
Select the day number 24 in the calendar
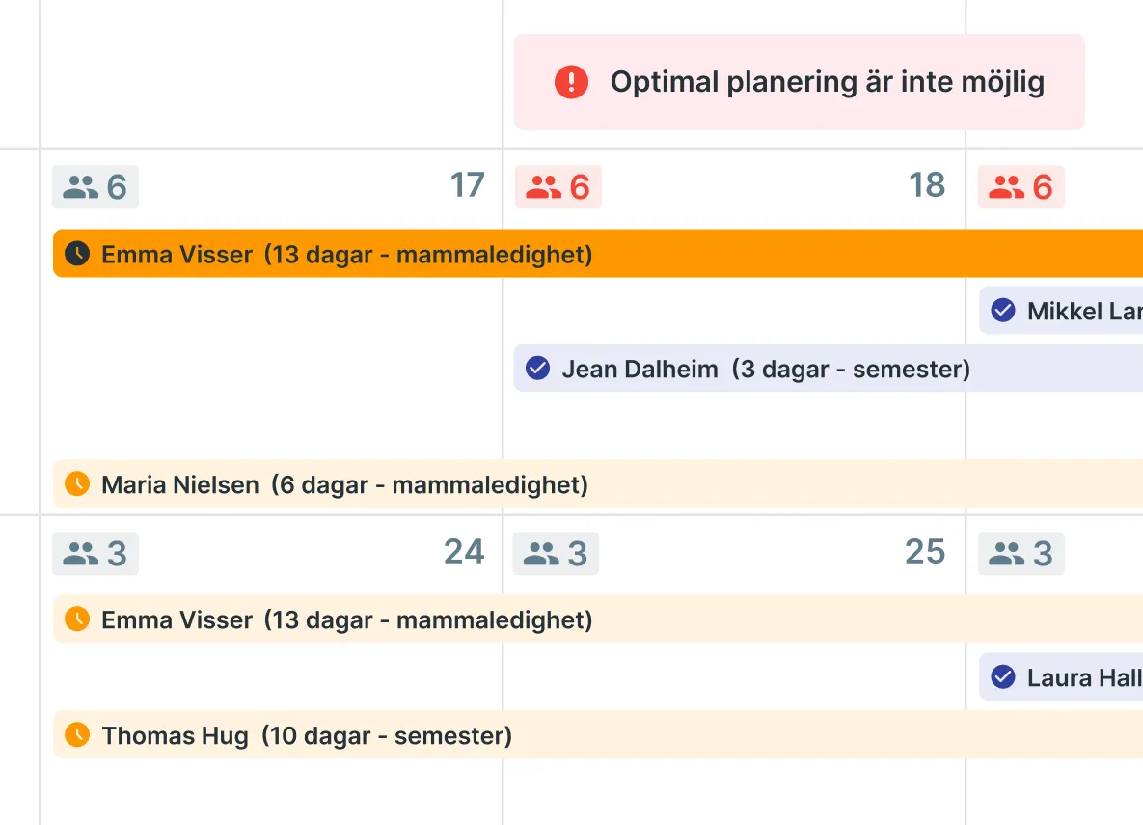point(464,552)
